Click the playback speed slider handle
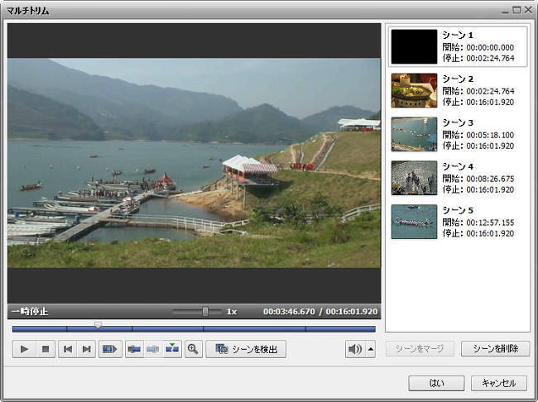This screenshot has width=538, height=402. (205, 312)
